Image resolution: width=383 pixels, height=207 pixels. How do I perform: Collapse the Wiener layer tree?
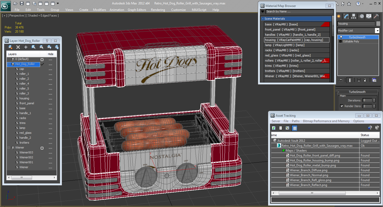9,148
